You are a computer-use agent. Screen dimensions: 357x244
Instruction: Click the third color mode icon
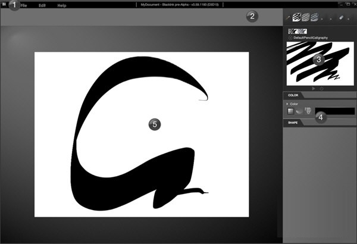pos(308,111)
